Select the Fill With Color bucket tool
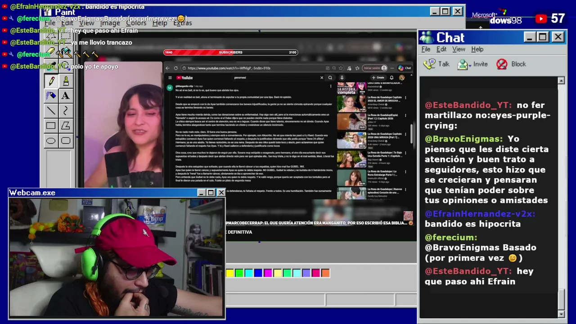 [x=66, y=53]
